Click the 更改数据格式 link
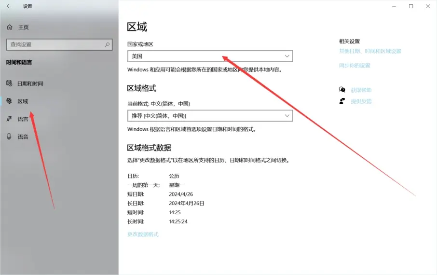 [143, 234]
